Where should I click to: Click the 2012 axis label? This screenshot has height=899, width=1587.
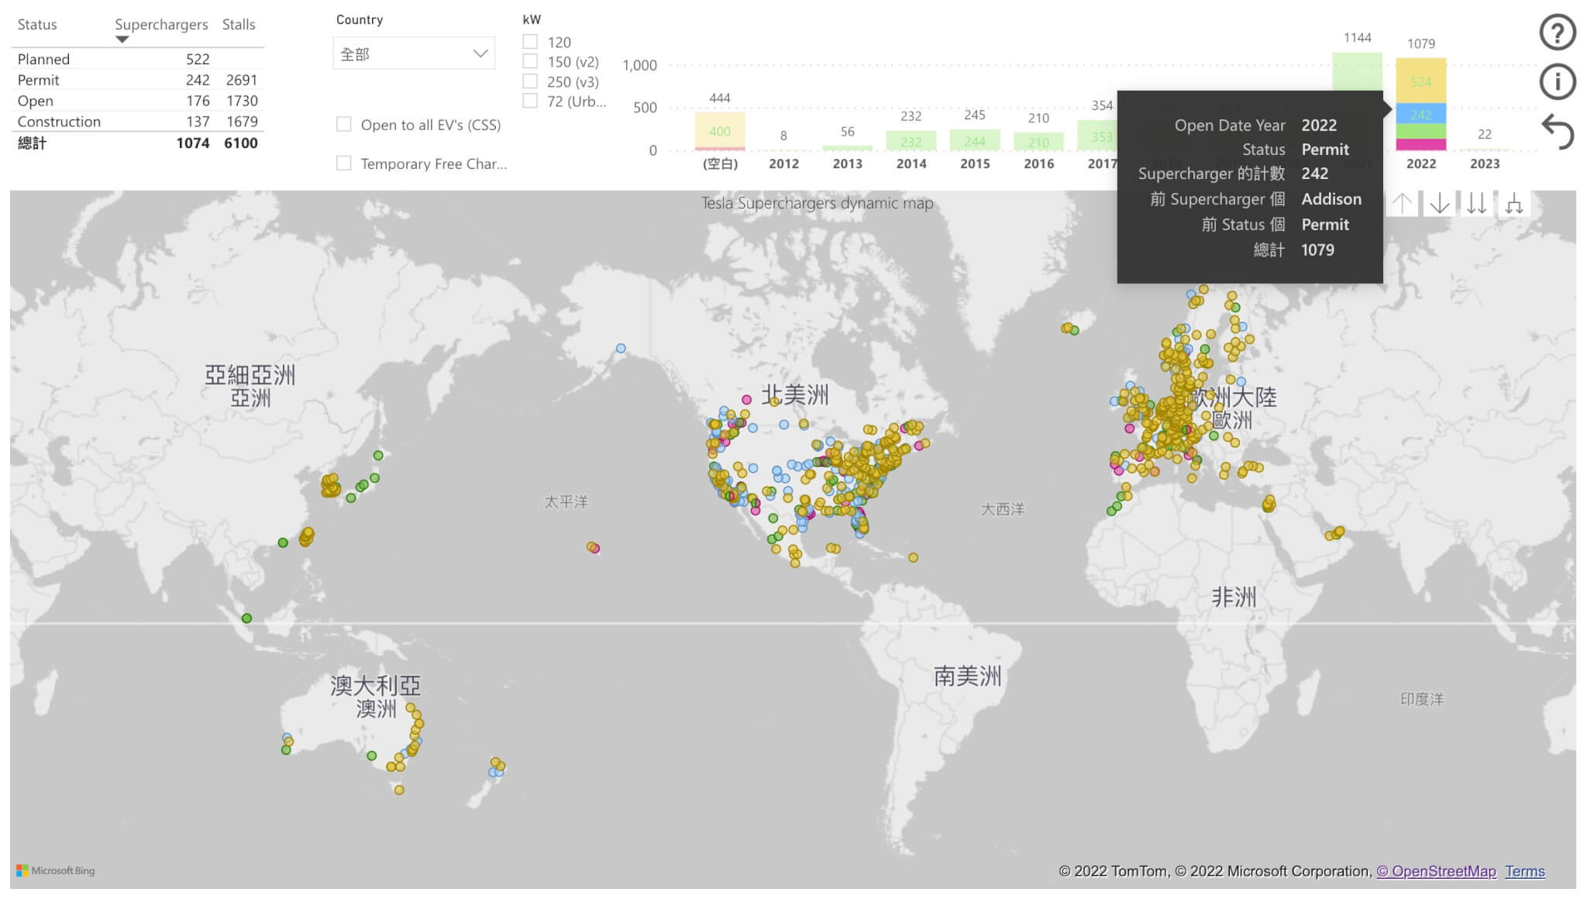click(783, 164)
